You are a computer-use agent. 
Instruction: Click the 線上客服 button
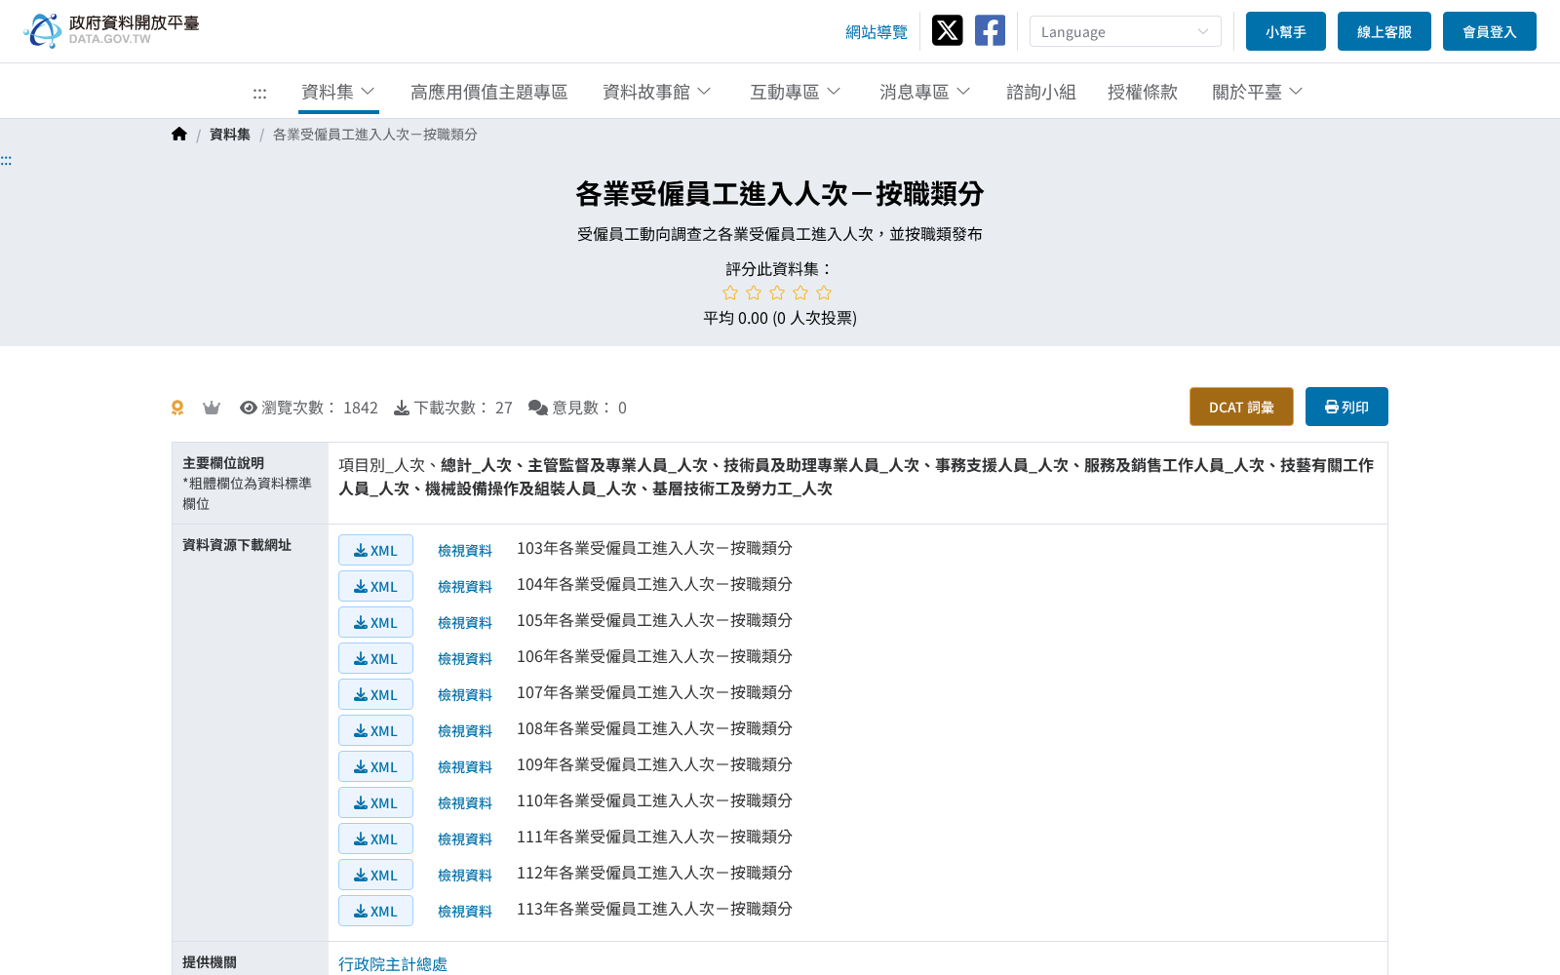tap(1384, 31)
